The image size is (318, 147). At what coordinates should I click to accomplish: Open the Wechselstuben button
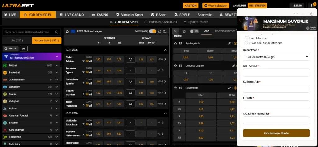[x=216, y=6]
